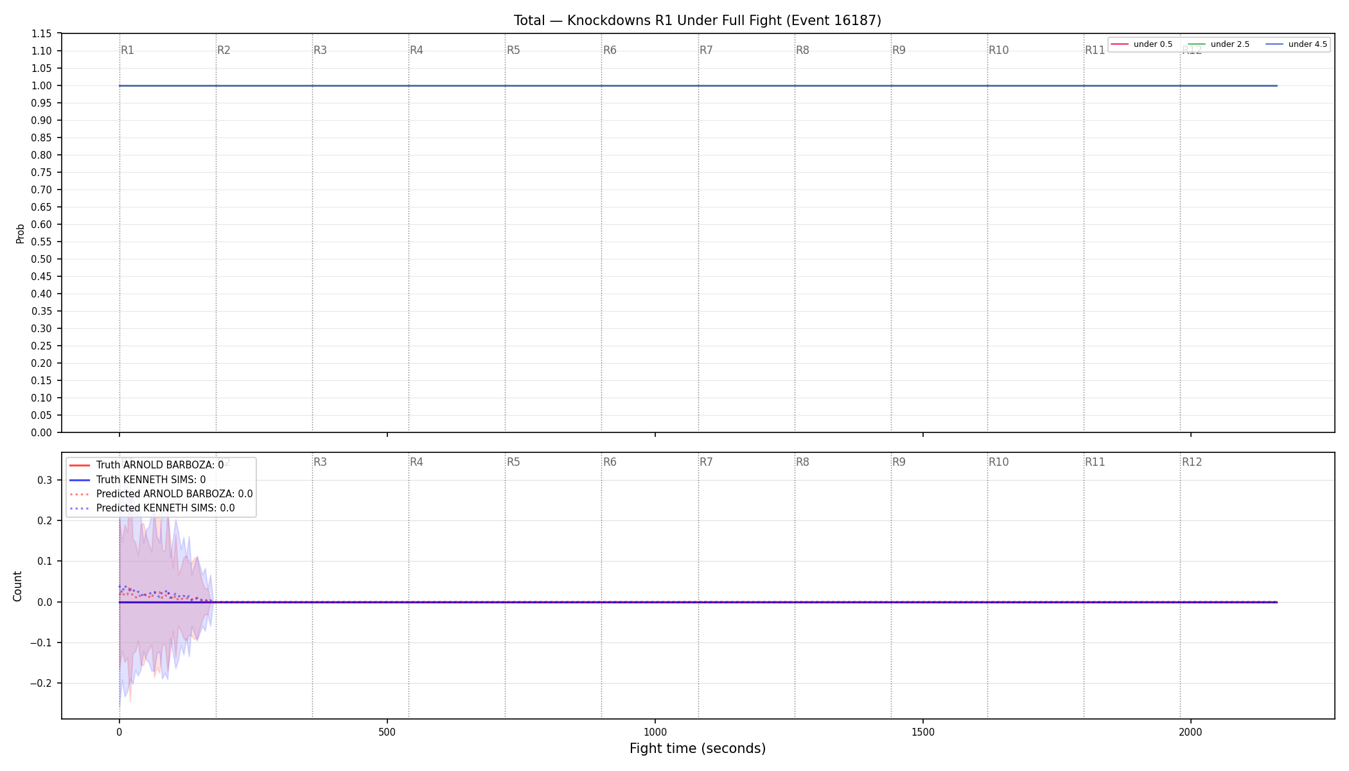
Task: Click the R1 round marker in Prob chart
Action: [x=127, y=50]
